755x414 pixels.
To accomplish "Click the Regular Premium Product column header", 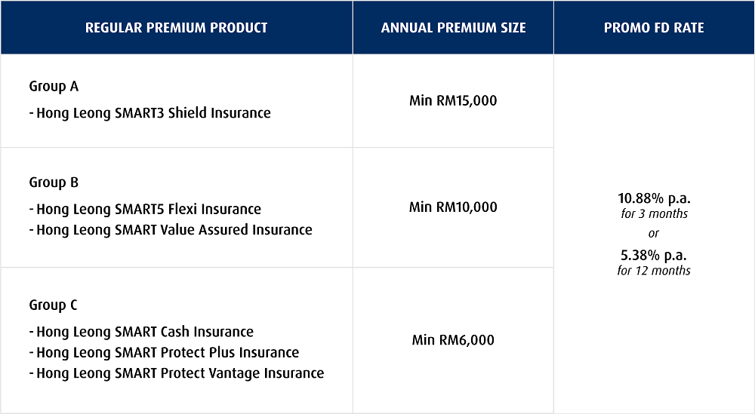I will (176, 27).
